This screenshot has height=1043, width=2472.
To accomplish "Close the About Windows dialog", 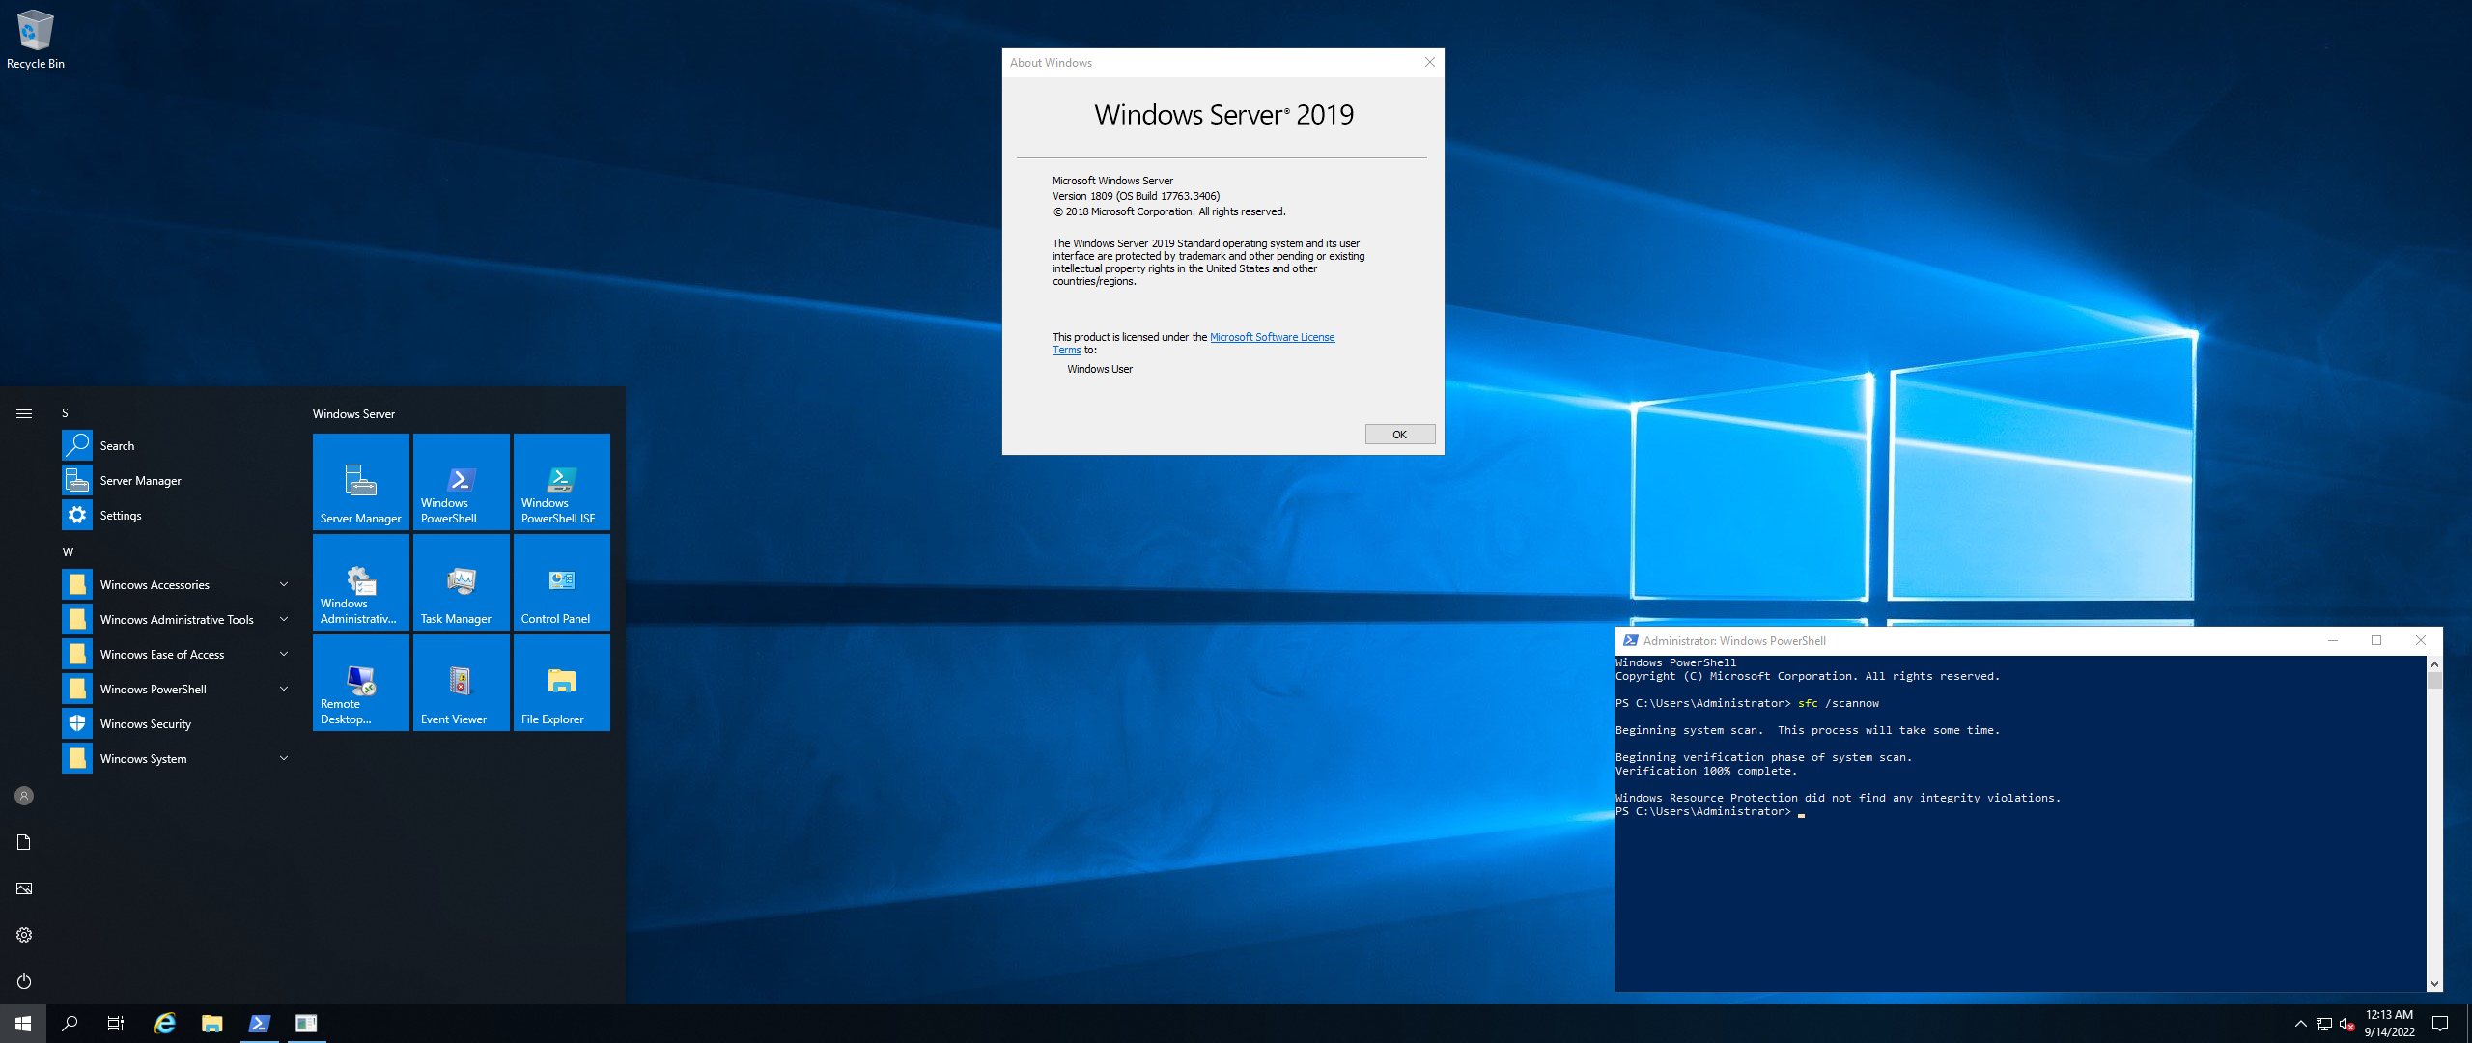I will tap(1429, 62).
